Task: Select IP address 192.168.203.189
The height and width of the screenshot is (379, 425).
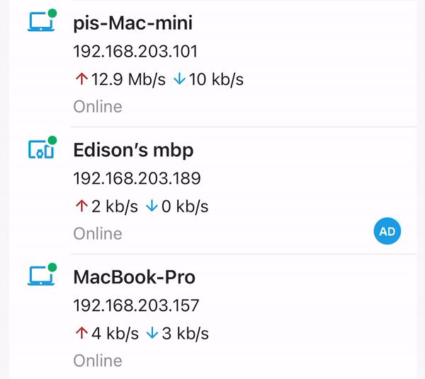Action: click(137, 178)
